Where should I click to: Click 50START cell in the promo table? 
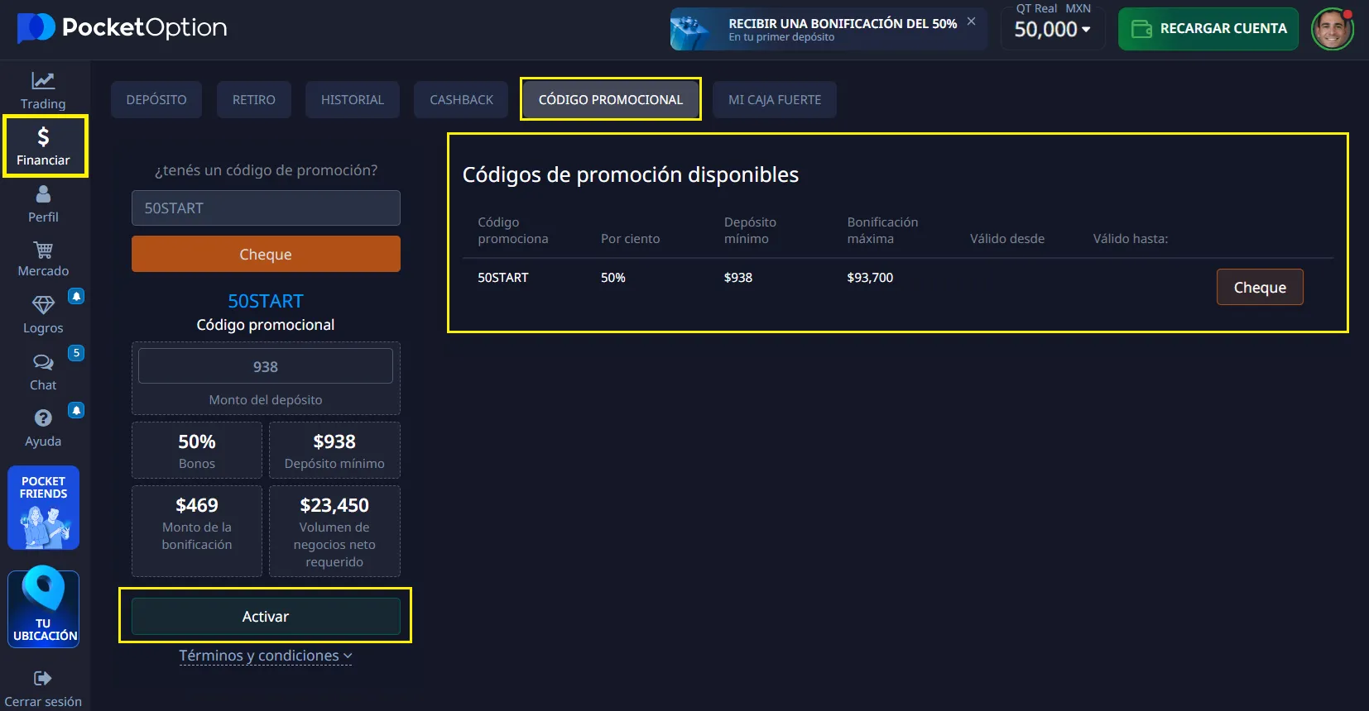tap(503, 278)
